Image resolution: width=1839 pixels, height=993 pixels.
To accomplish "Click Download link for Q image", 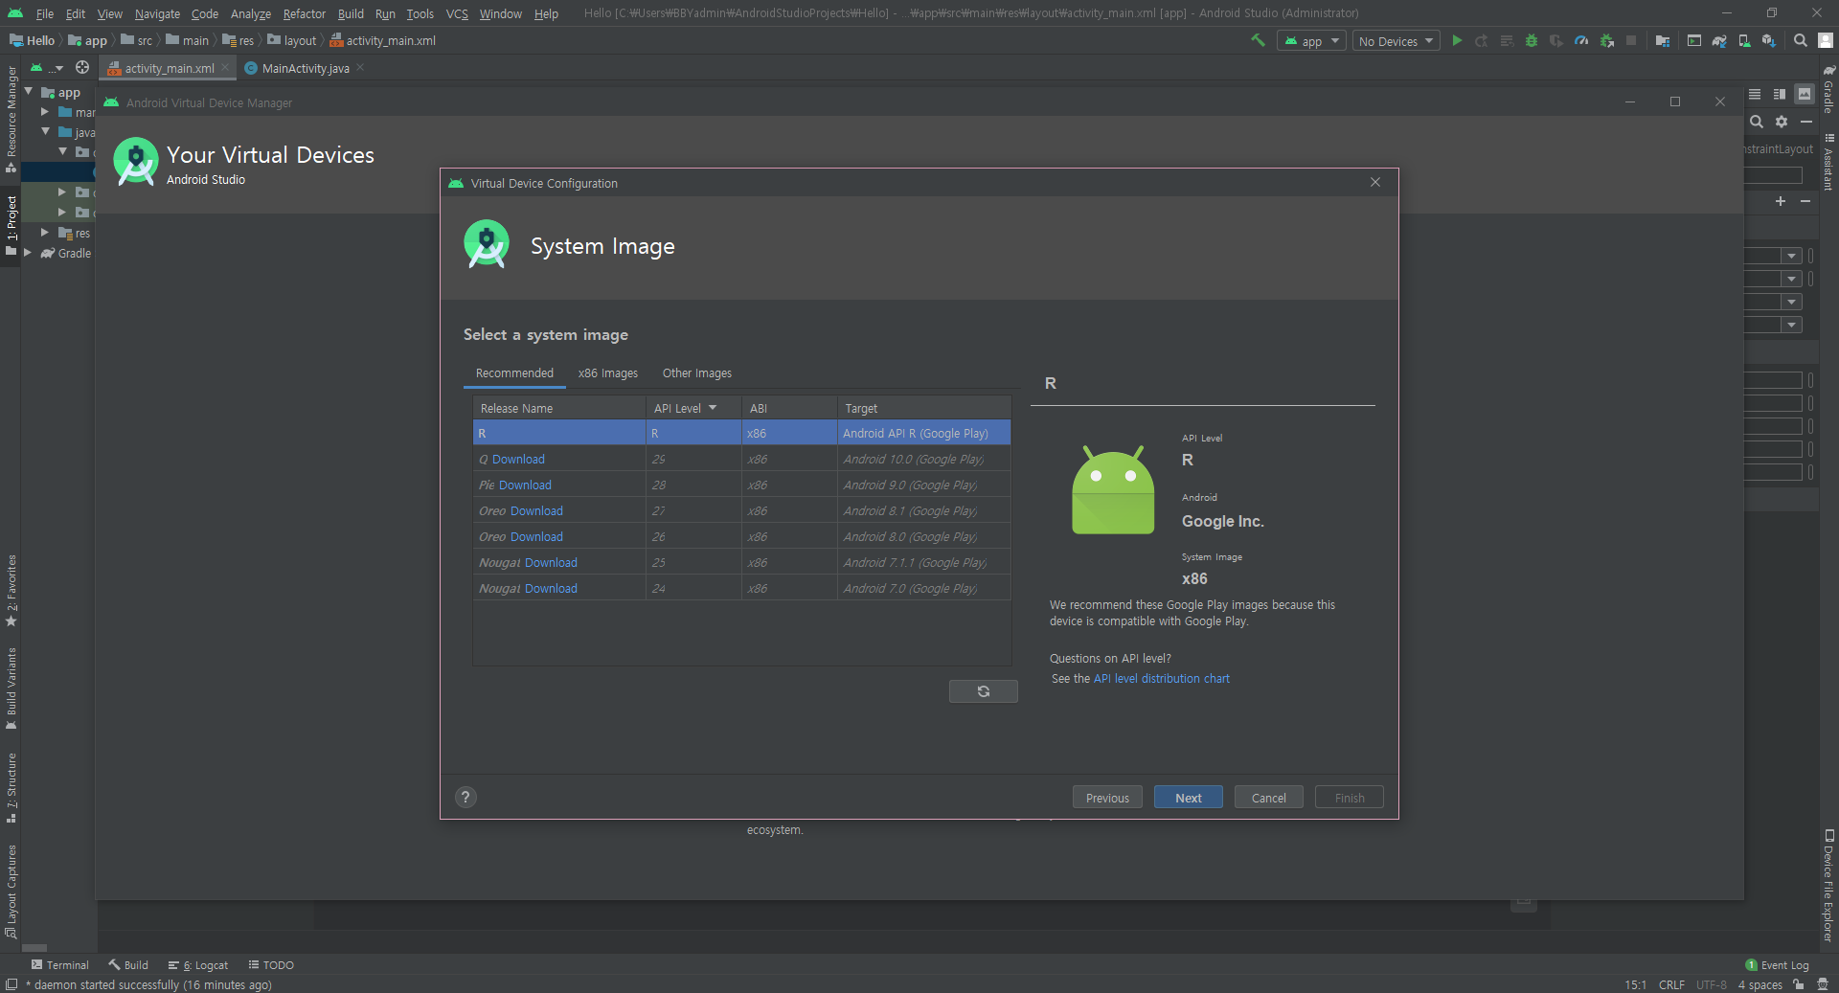I will tap(518, 460).
